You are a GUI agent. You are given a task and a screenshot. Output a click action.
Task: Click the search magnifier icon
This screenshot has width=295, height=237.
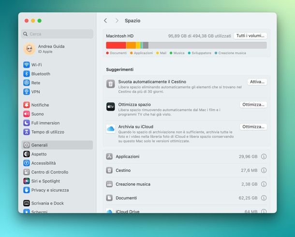[25, 34]
